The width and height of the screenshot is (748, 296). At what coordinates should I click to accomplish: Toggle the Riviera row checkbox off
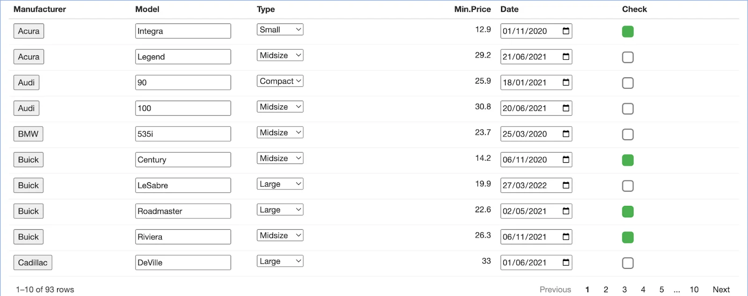[x=628, y=238]
